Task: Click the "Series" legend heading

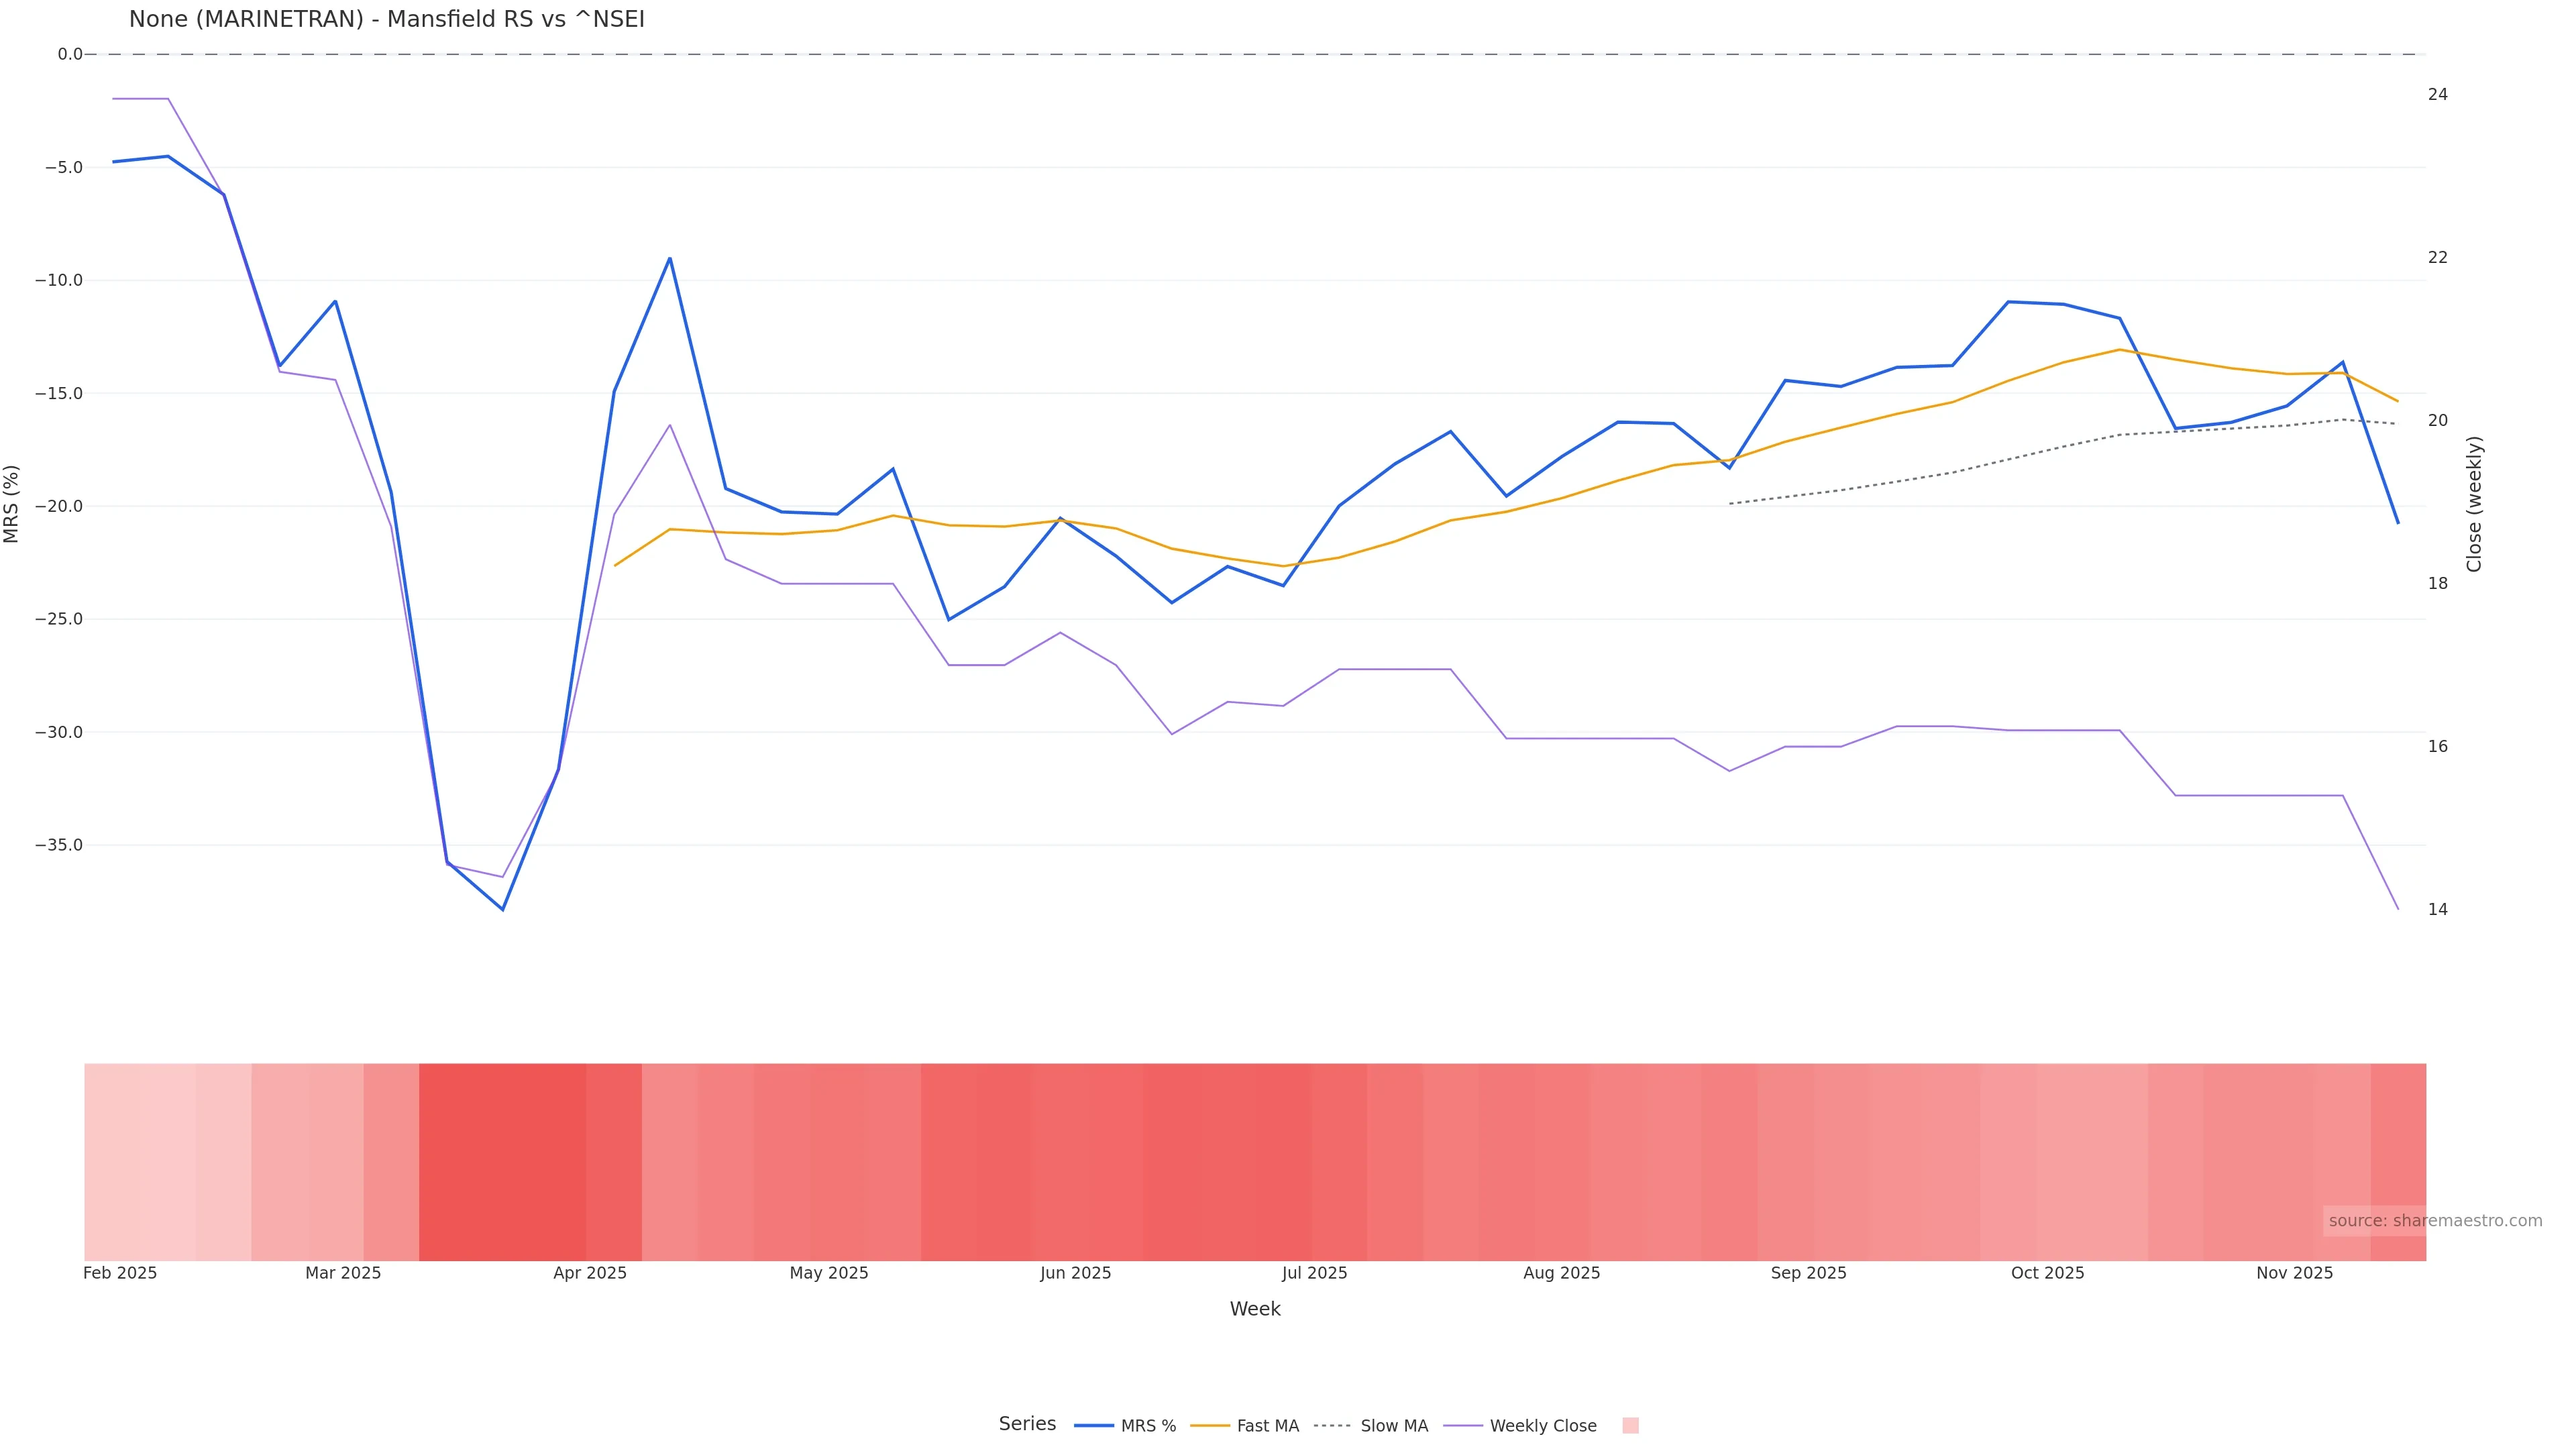Action: [x=1027, y=1424]
